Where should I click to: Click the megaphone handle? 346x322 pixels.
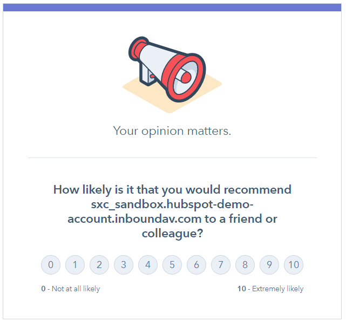coord(147,75)
